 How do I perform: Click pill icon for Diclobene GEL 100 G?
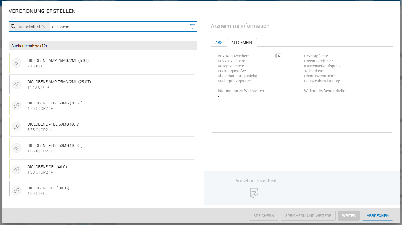17,190
